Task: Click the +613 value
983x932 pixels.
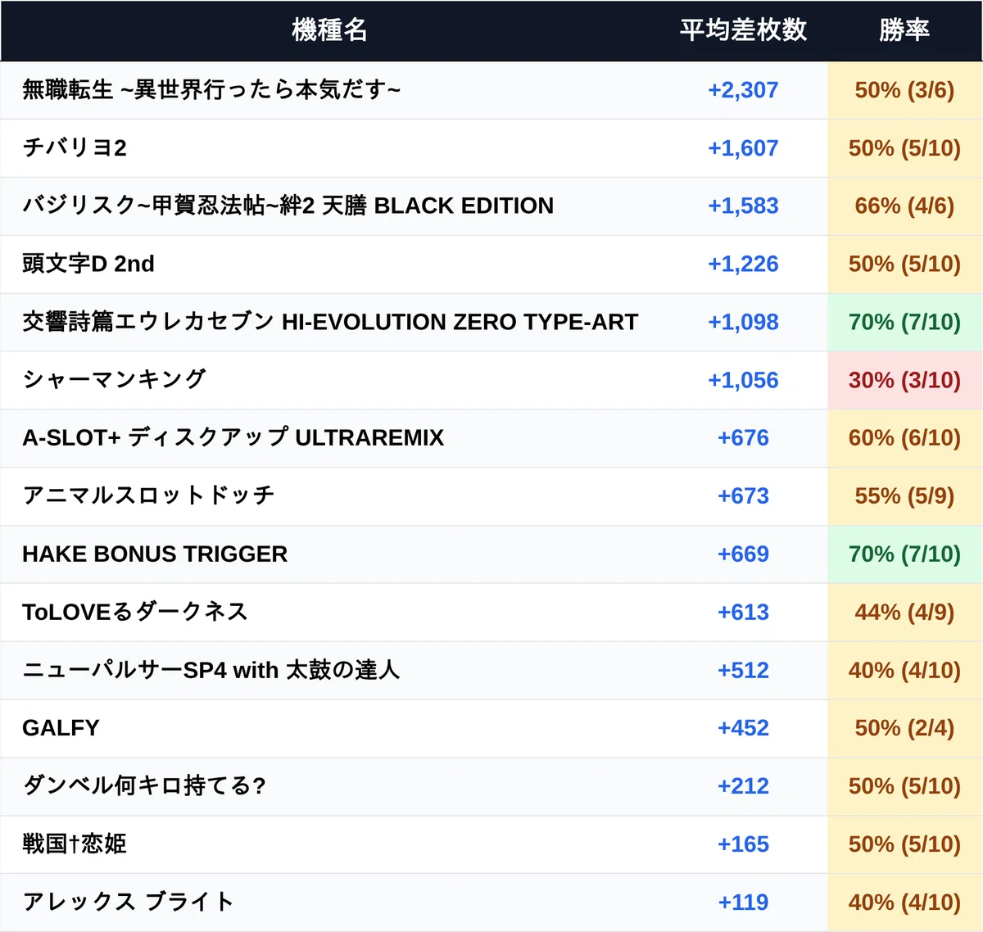Action: pyautogui.click(x=743, y=612)
